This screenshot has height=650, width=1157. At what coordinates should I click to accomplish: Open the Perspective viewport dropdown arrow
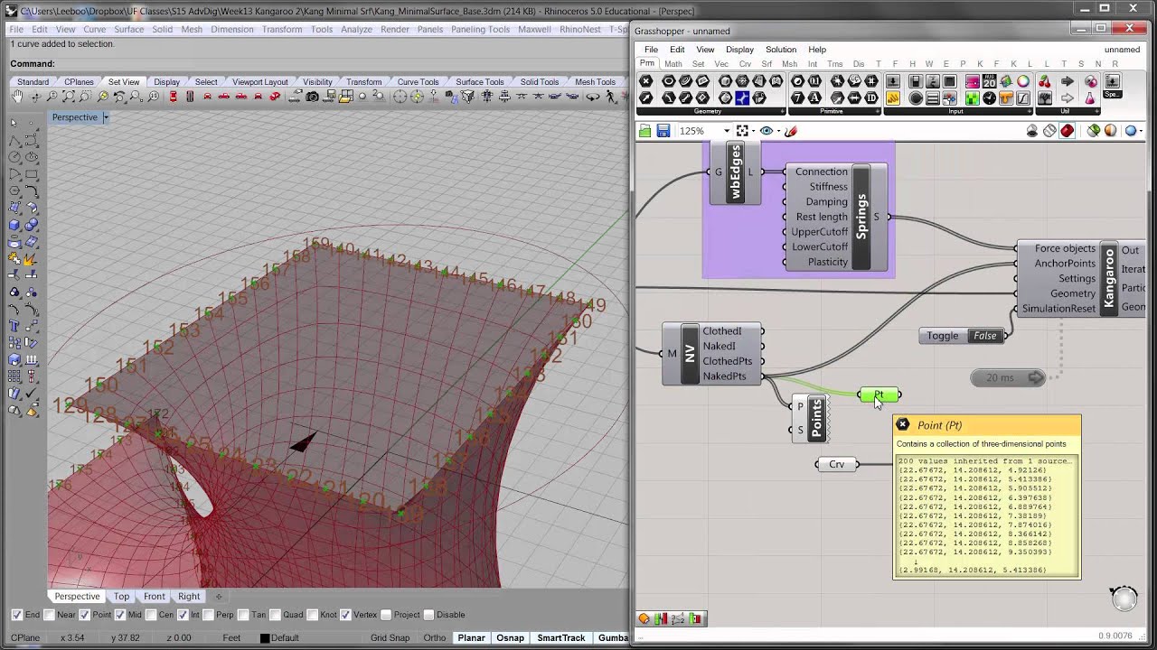coord(105,117)
